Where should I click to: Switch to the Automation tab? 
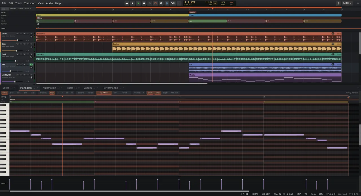pyautogui.click(x=49, y=88)
